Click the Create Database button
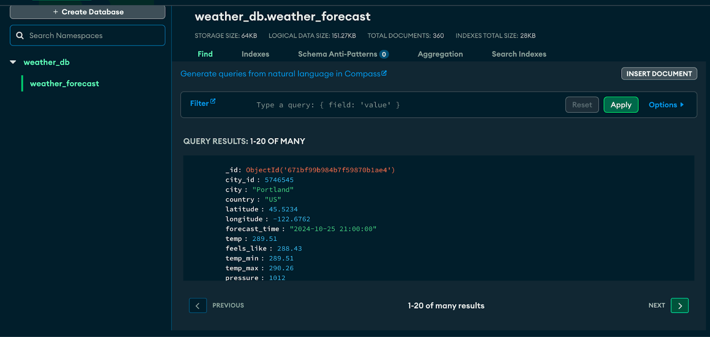 (87, 12)
